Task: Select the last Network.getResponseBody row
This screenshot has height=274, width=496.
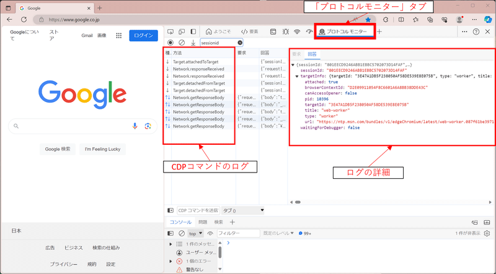Action: click(x=226, y=126)
